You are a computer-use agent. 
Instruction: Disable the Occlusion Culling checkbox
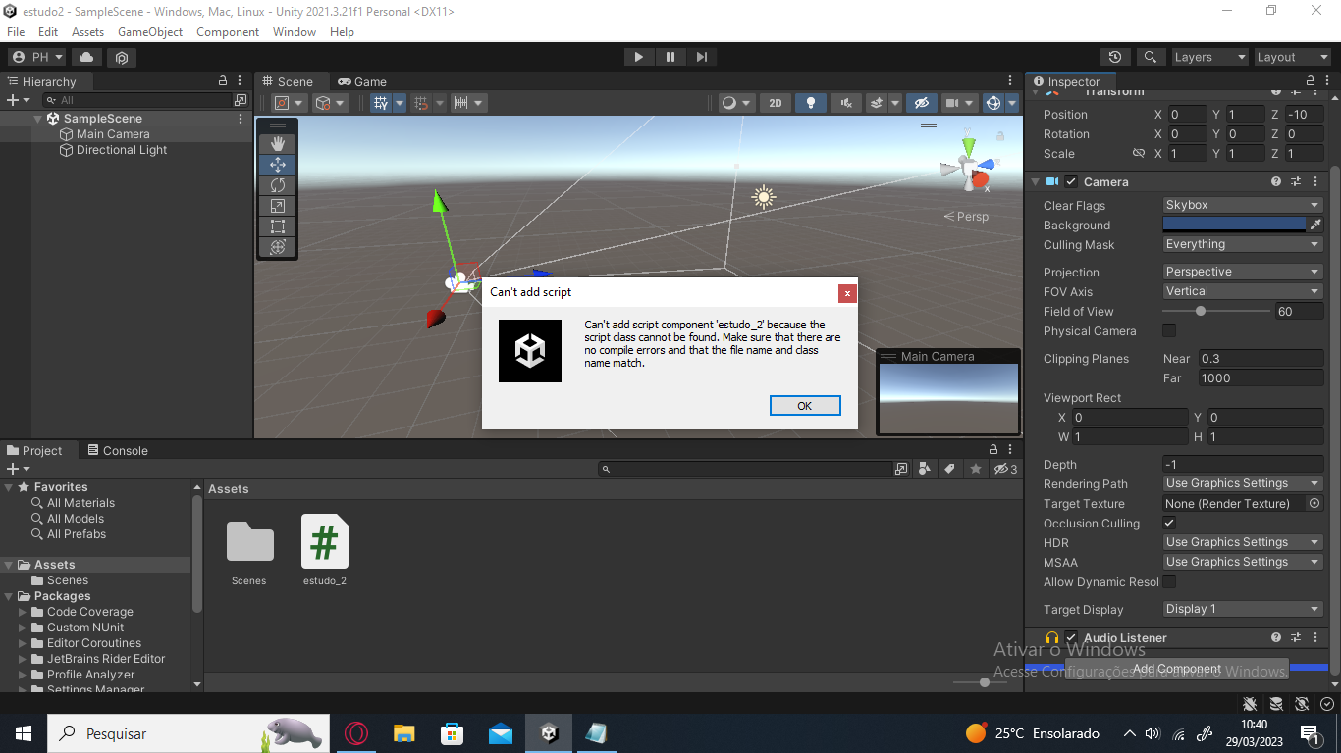pyautogui.click(x=1169, y=523)
